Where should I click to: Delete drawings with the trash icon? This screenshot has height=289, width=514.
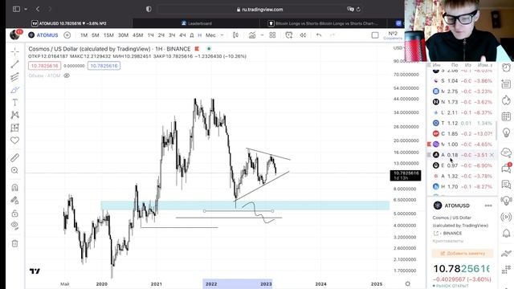pyautogui.click(x=14, y=243)
